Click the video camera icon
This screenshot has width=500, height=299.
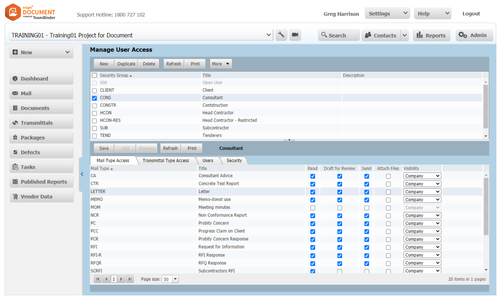295,35
